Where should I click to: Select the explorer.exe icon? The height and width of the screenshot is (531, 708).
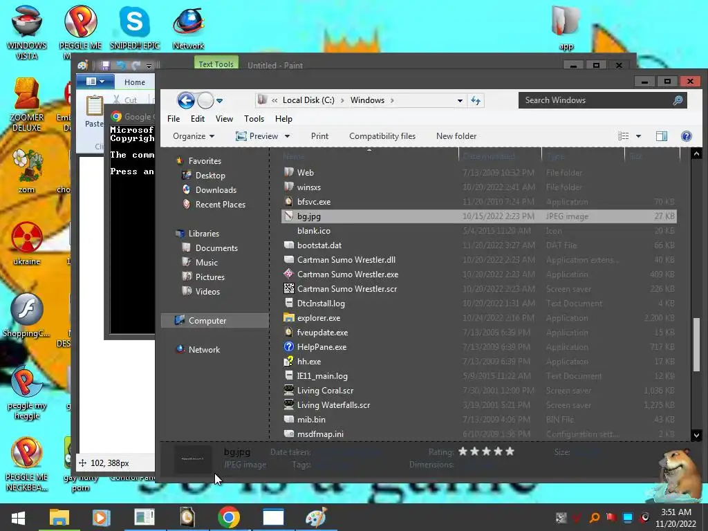pos(288,317)
